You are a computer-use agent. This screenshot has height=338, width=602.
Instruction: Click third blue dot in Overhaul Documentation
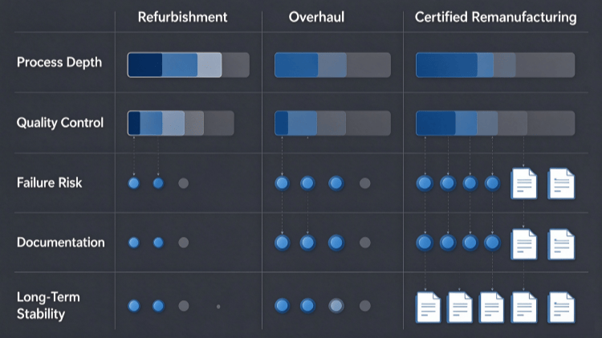point(336,242)
